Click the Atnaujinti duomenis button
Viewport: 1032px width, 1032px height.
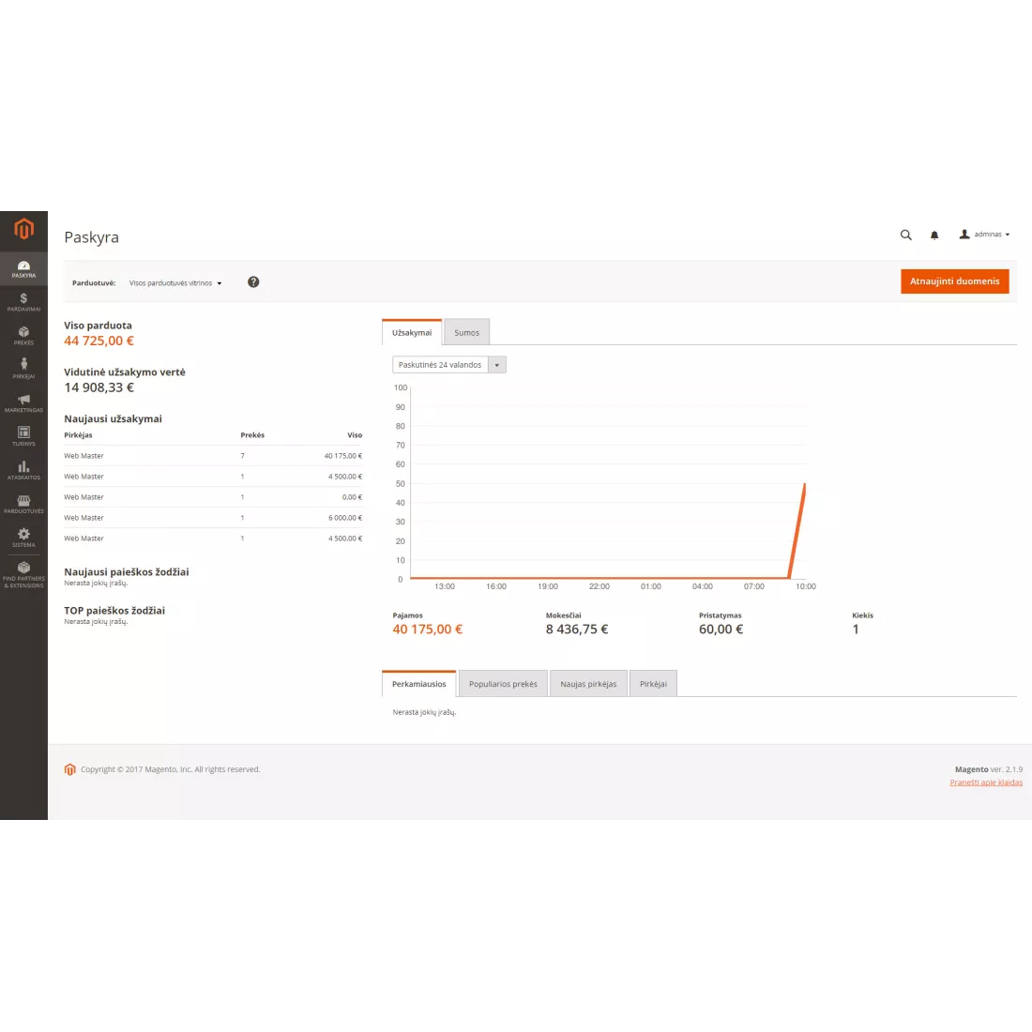(x=954, y=281)
